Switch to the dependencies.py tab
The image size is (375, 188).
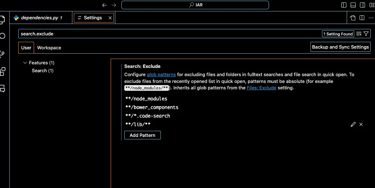click(41, 18)
